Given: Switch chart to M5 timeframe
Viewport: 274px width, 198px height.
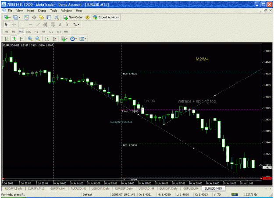Looking at the screenshot, I should click(x=14, y=32).
